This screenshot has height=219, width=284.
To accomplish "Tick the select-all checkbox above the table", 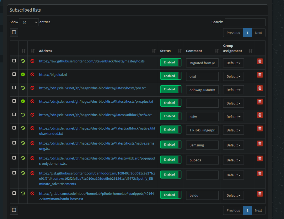I will pos(14,32).
